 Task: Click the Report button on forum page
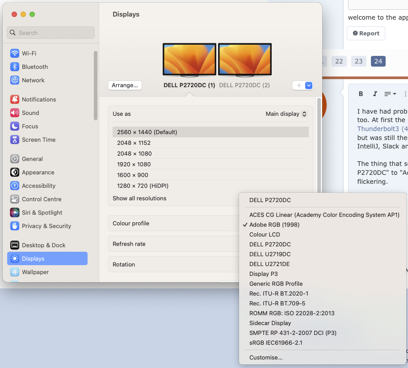pyautogui.click(x=366, y=34)
